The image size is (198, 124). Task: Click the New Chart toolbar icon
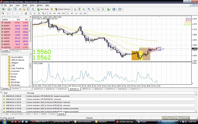click(3, 9)
